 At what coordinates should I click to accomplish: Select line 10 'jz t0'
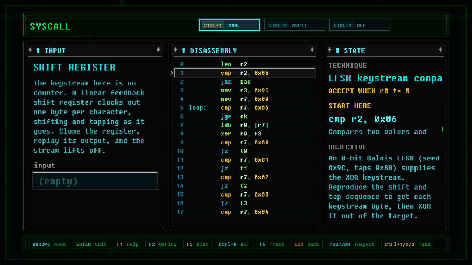click(x=244, y=151)
